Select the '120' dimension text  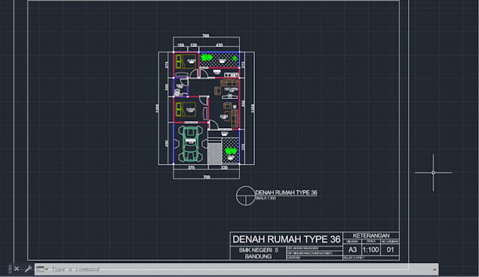point(194,45)
